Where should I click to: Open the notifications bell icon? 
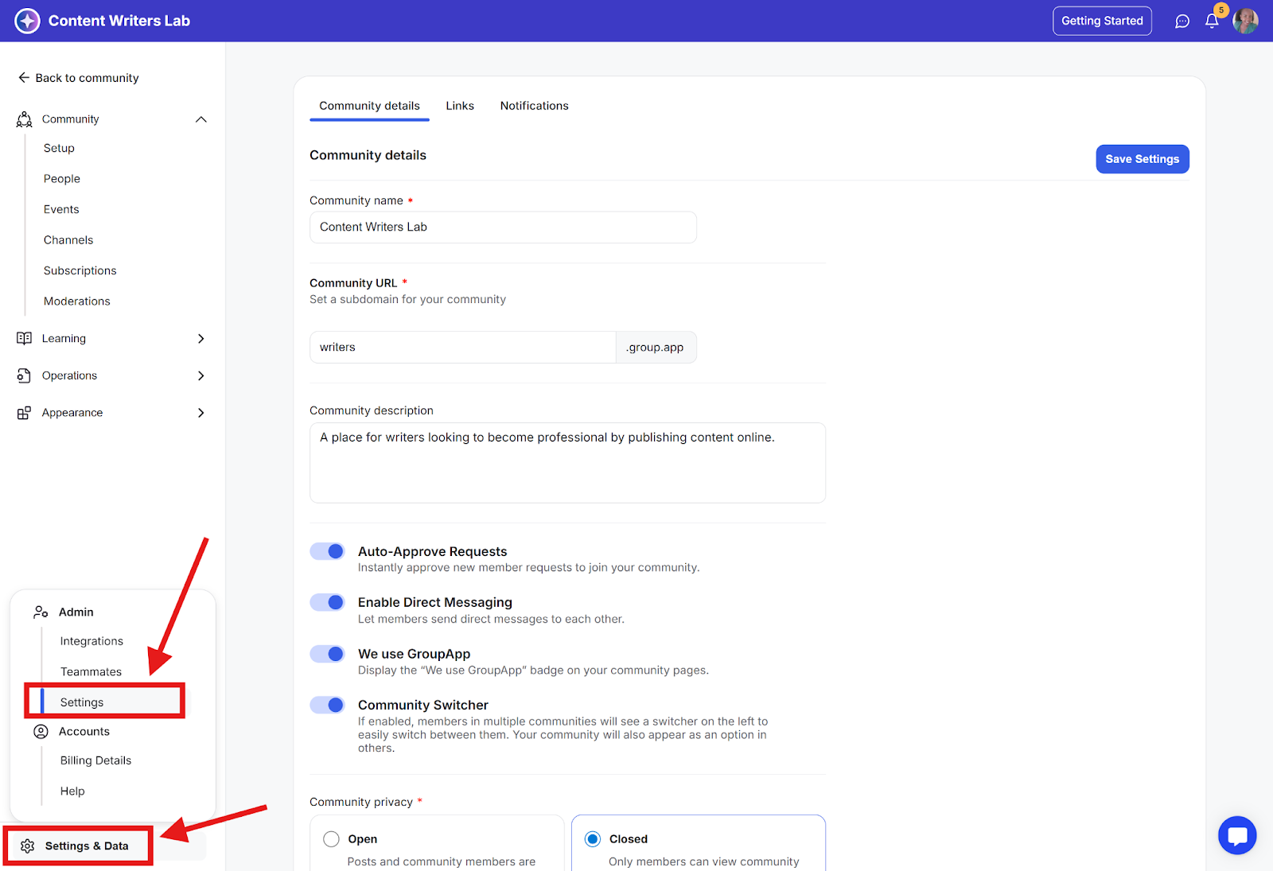[x=1212, y=21]
